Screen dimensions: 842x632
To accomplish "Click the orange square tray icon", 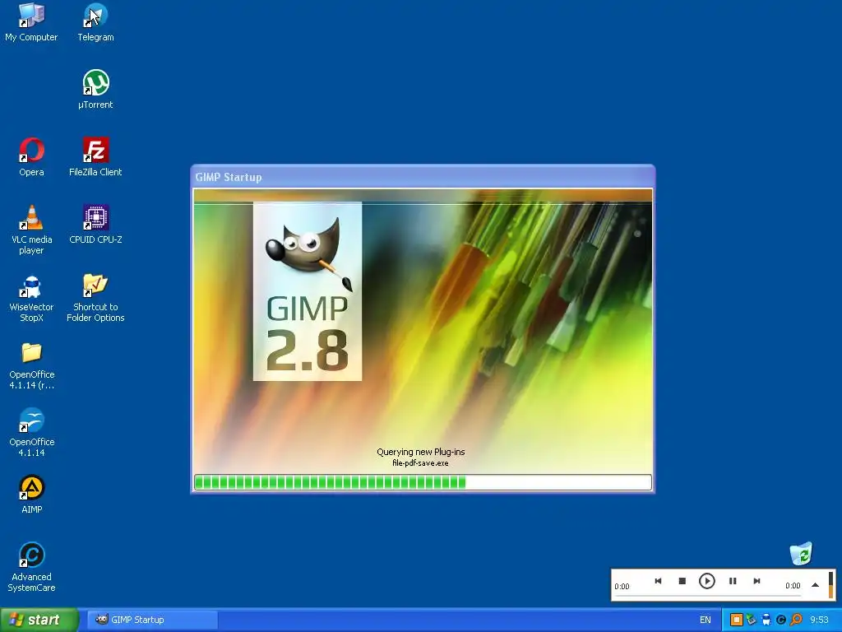I will [x=737, y=620].
